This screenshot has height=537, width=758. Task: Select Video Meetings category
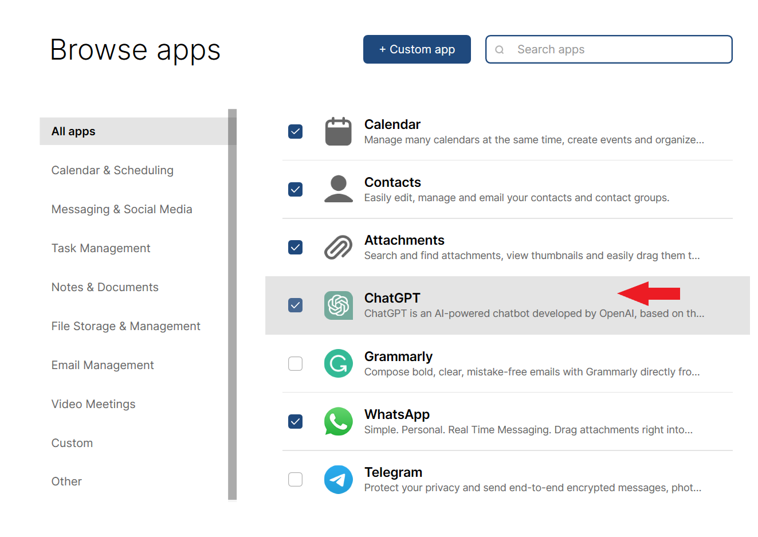(x=93, y=404)
